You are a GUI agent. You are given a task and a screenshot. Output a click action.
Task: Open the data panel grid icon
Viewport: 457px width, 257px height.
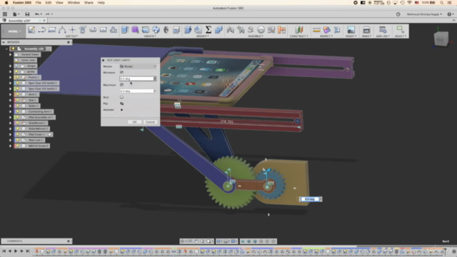coord(5,14)
